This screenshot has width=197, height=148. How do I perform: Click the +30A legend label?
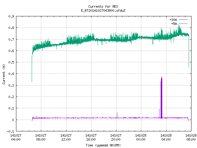(173, 20)
